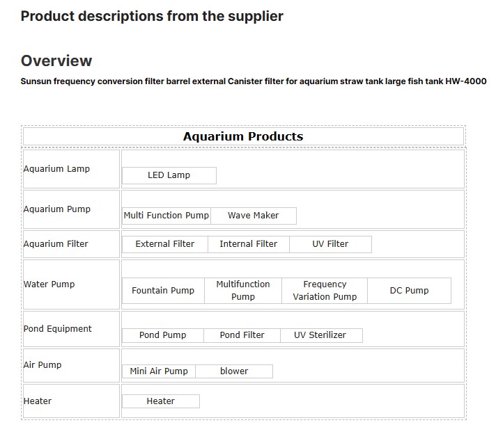Screen dimensions: 496x434
Task: Select the blower link
Action: click(234, 371)
